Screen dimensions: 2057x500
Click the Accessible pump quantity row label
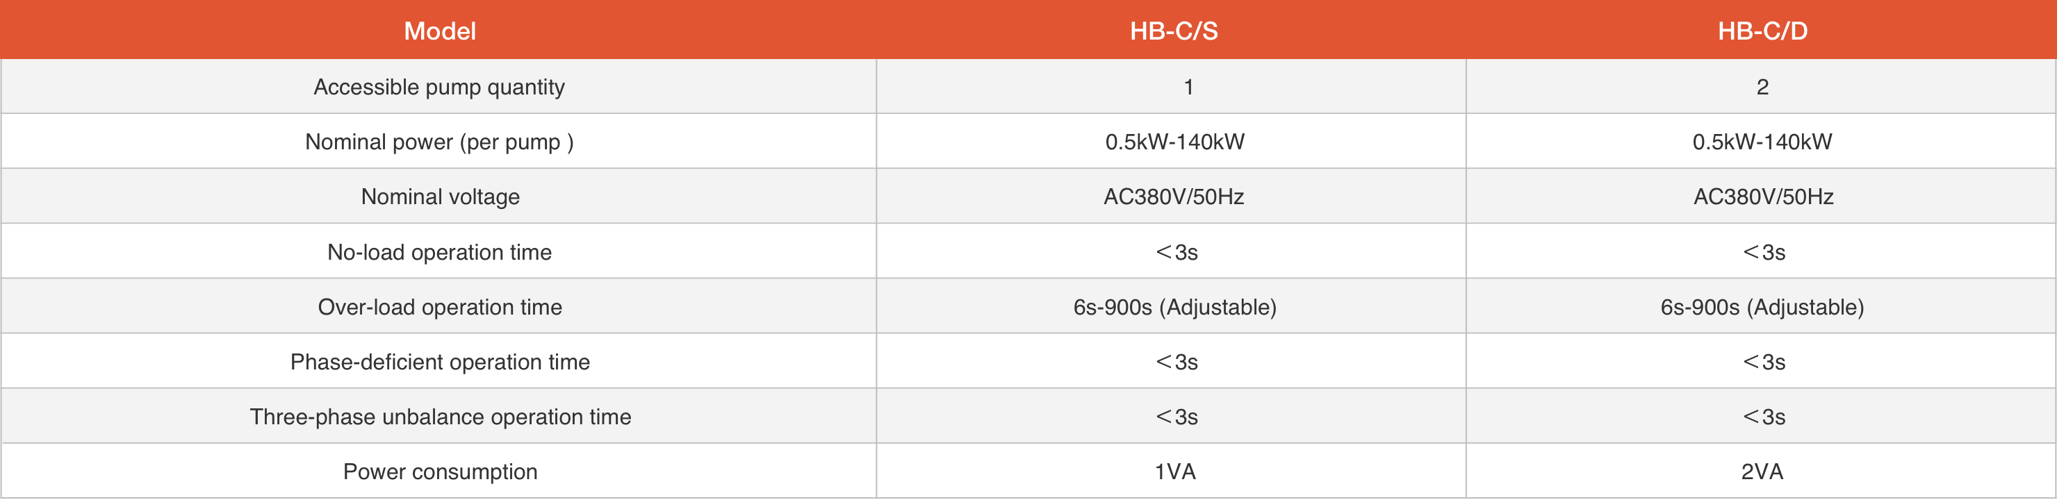click(x=439, y=87)
